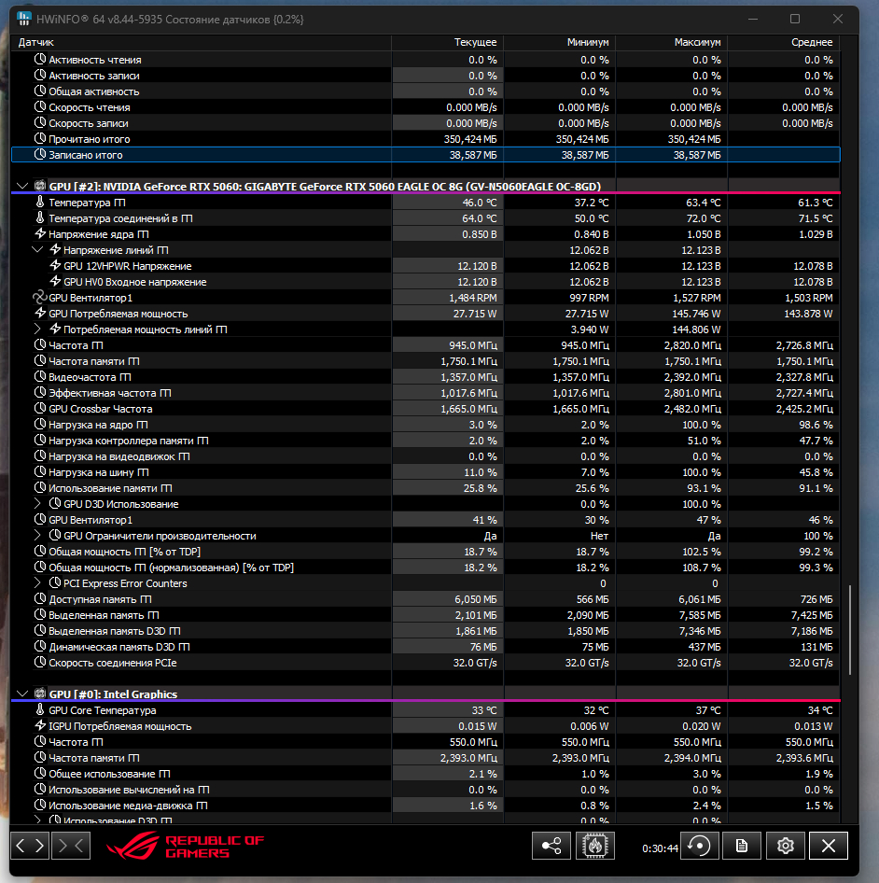This screenshot has height=883, width=879.
Task: Click lightning icon of GPU HV0 Входное напряжение
Action: [x=55, y=281]
